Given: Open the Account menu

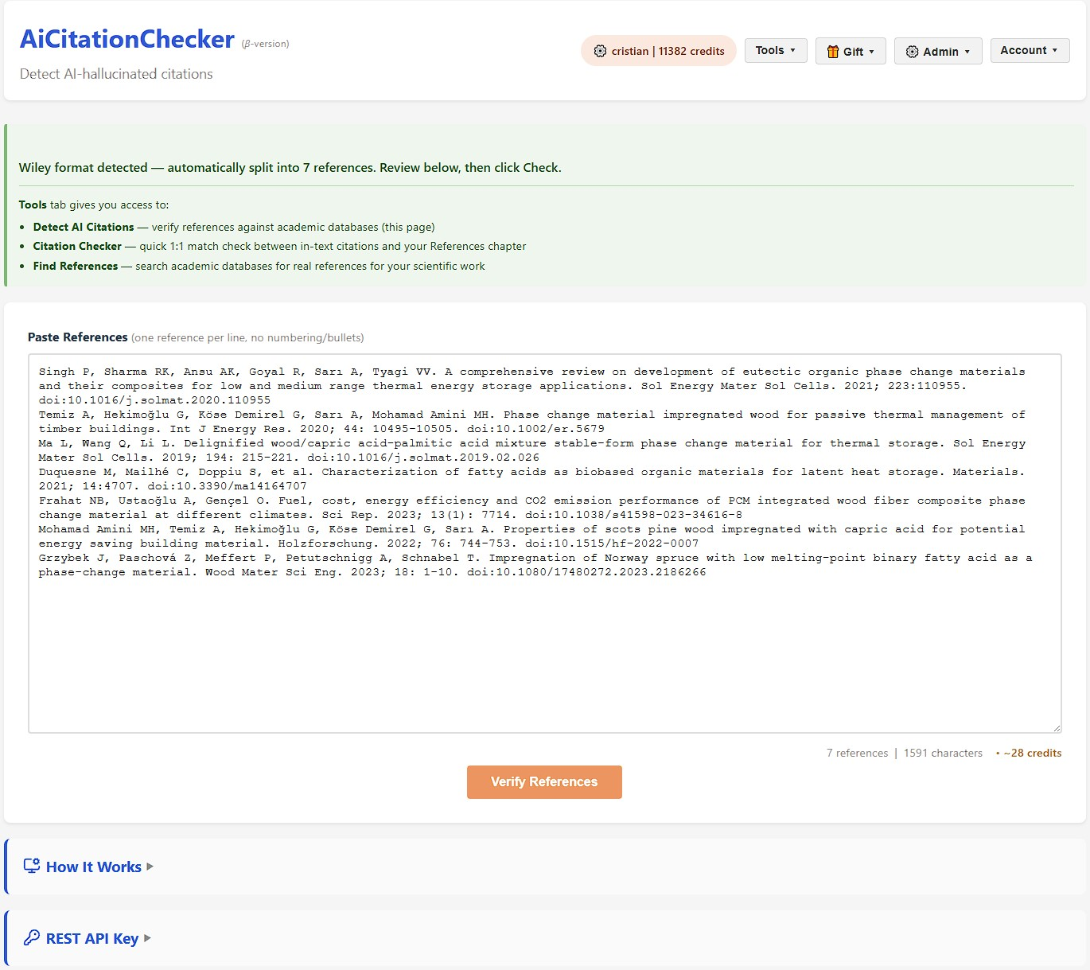Looking at the screenshot, I should 1030,49.
